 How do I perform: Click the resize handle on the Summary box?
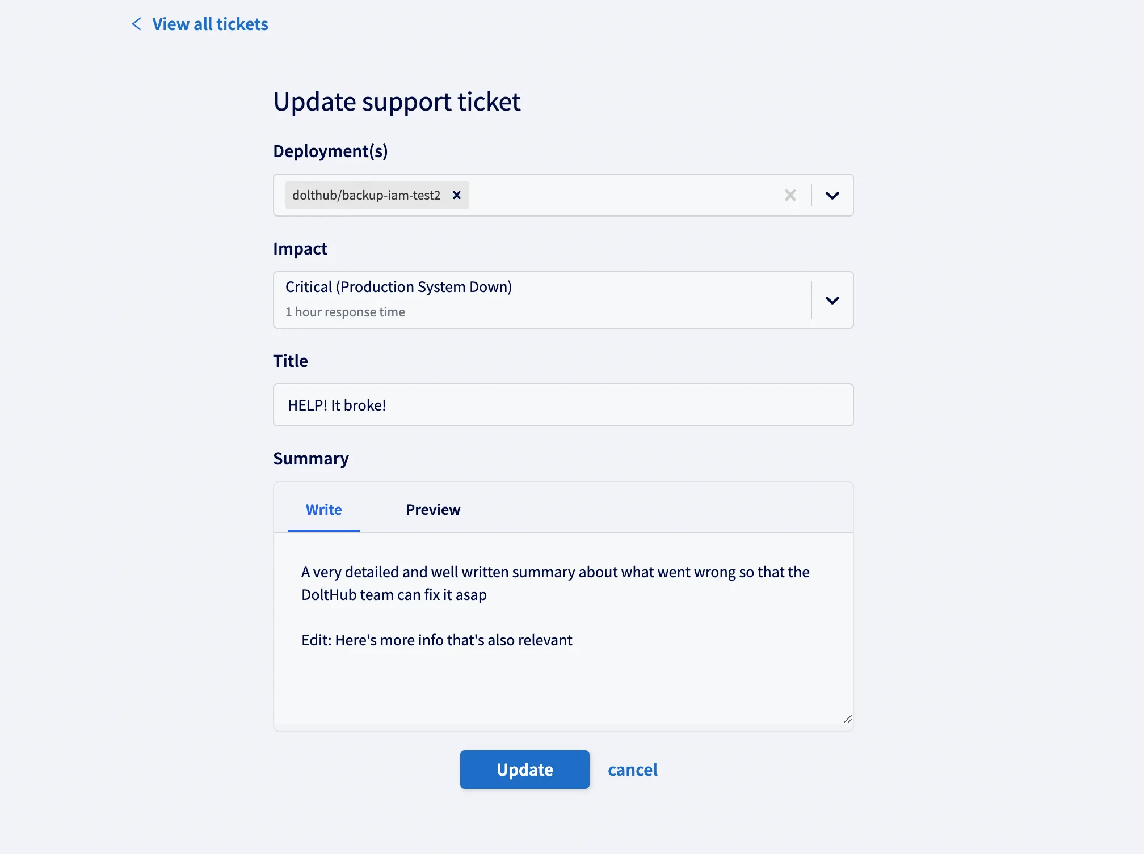coord(848,720)
